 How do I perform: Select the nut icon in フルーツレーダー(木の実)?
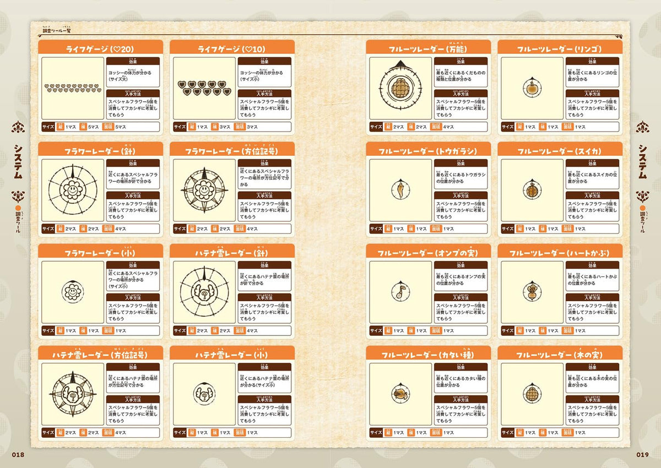tap(533, 393)
